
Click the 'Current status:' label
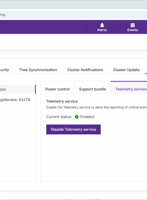(59, 117)
